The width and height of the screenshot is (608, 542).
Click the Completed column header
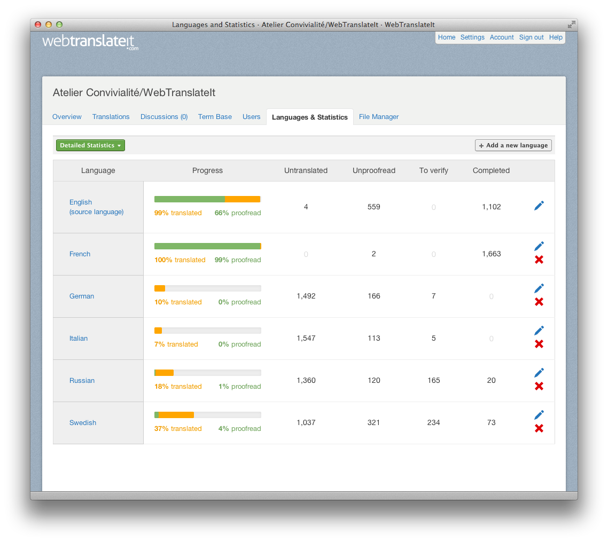click(491, 170)
